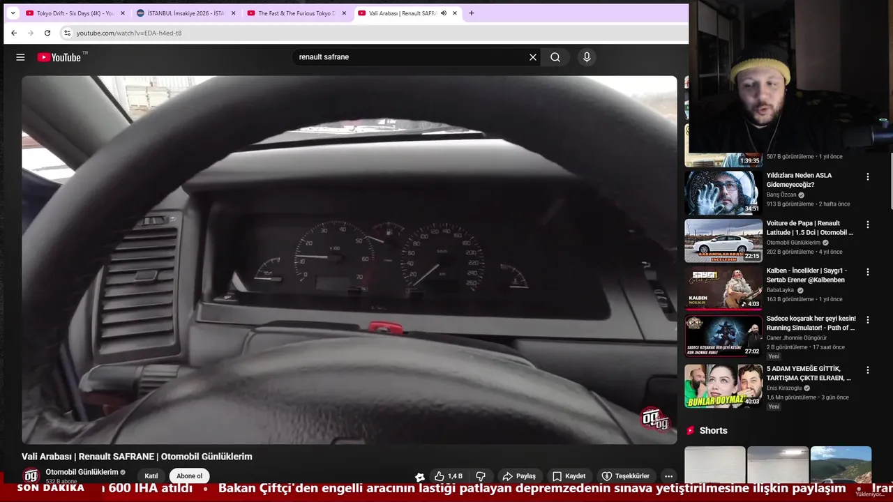Close The Fast & The Furious Tokyo tab
The image size is (893, 502).
[344, 13]
